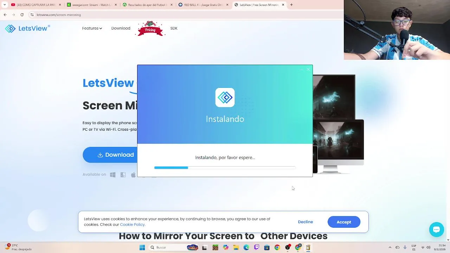Viewport: 450px width, 253px height.
Task: Open the first Chrome icon in the taskbar
Action: (x=277, y=248)
